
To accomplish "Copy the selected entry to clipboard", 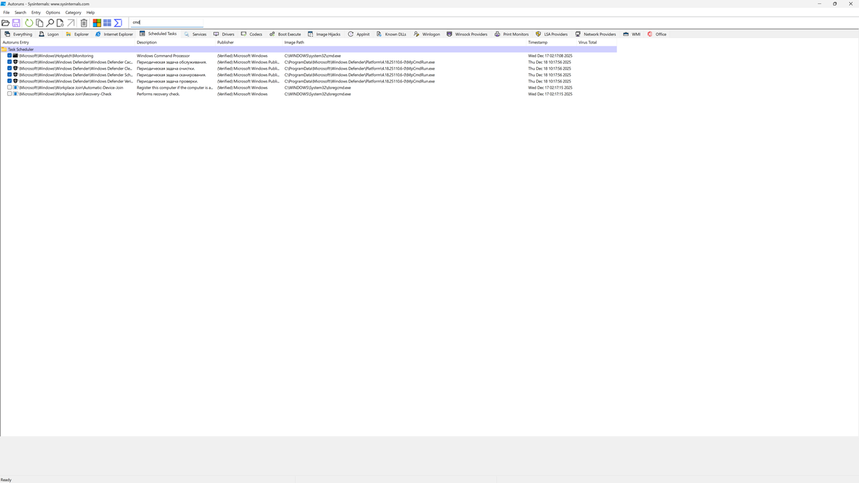I will pos(40,22).
